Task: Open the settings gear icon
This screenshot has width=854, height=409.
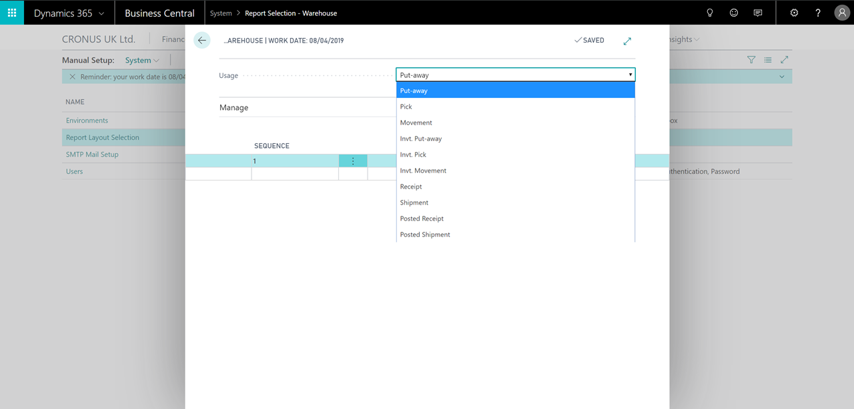Action: (x=794, y=13)
